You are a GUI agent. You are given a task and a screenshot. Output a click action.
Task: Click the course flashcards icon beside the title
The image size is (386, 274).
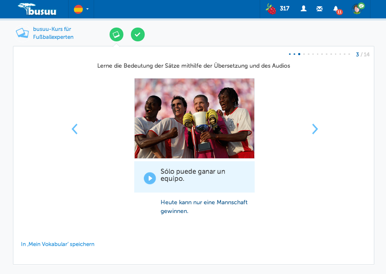point(23,33)
